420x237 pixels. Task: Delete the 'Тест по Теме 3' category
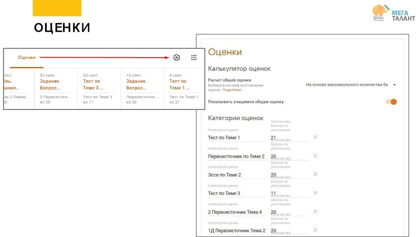pos(315,193)
